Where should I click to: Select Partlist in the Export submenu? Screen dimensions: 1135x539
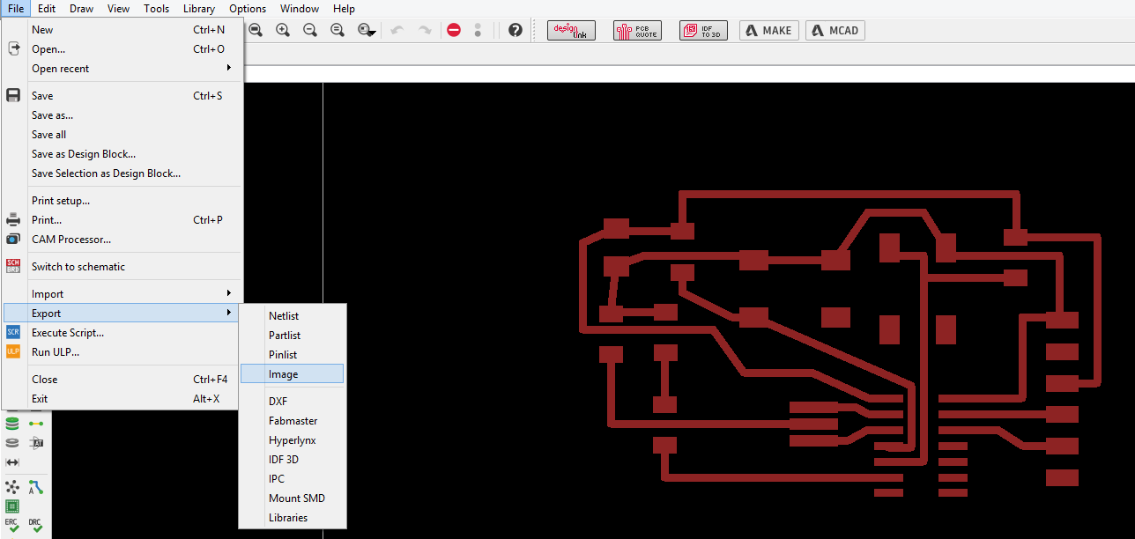point(293,336)
